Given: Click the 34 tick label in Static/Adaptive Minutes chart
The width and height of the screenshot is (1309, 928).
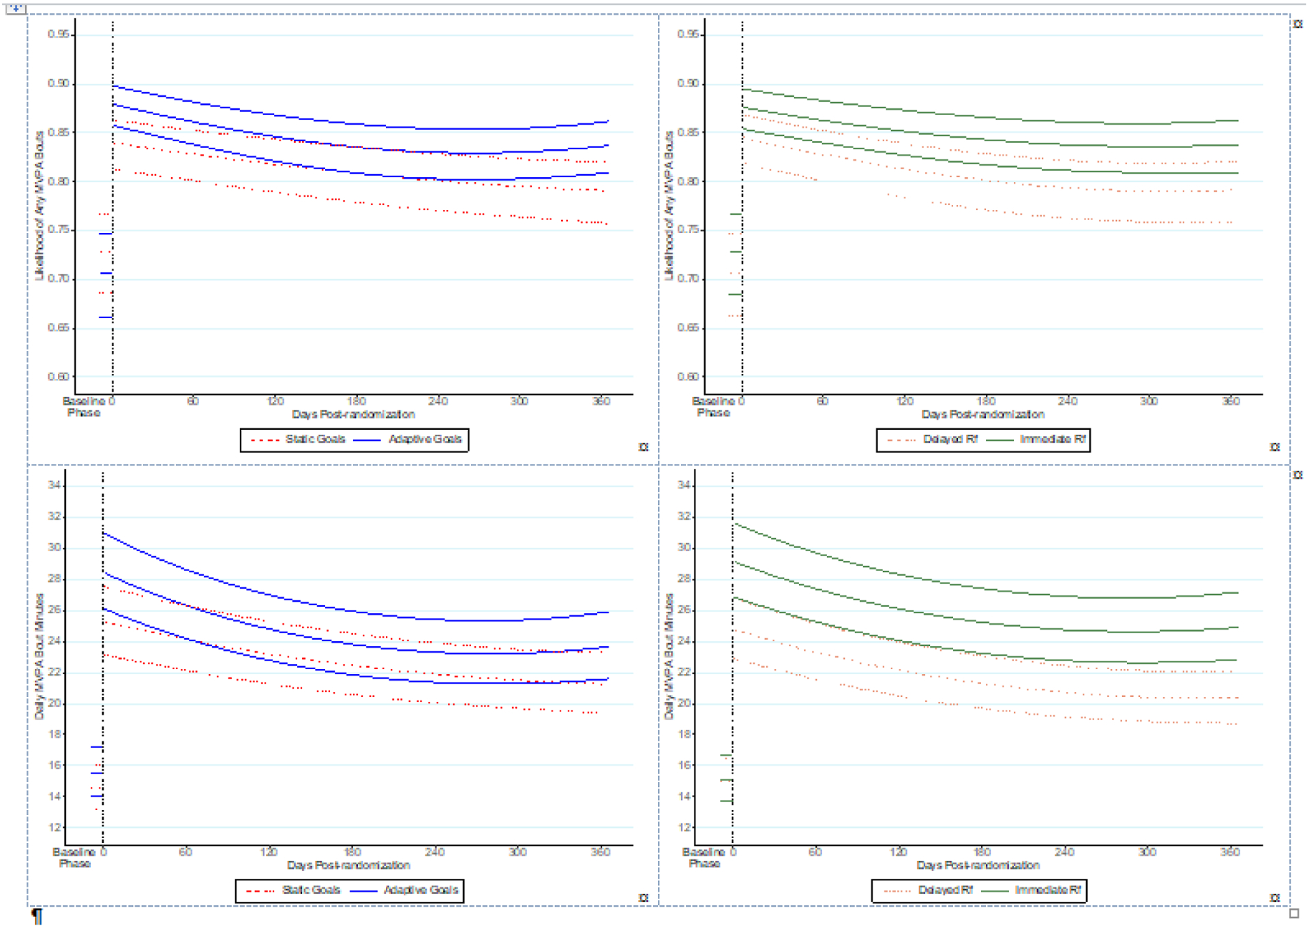Looking at the screenshot, I should point(55,485).
